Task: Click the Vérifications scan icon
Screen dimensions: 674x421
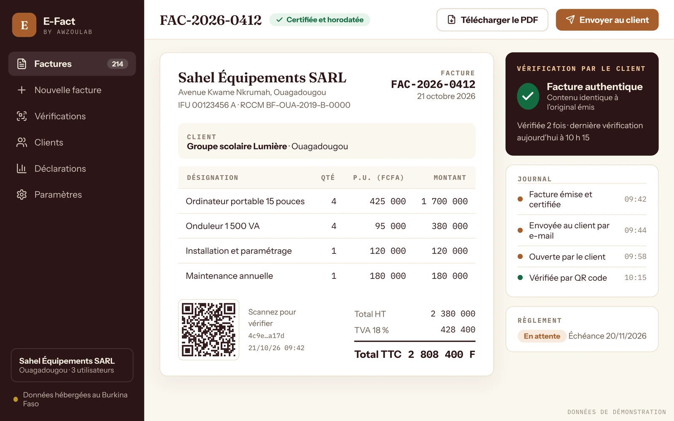Action: click(21, 116)
